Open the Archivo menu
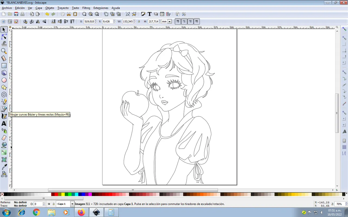The width and height of the screenshot is (348, 217). [x=7, y=8]
